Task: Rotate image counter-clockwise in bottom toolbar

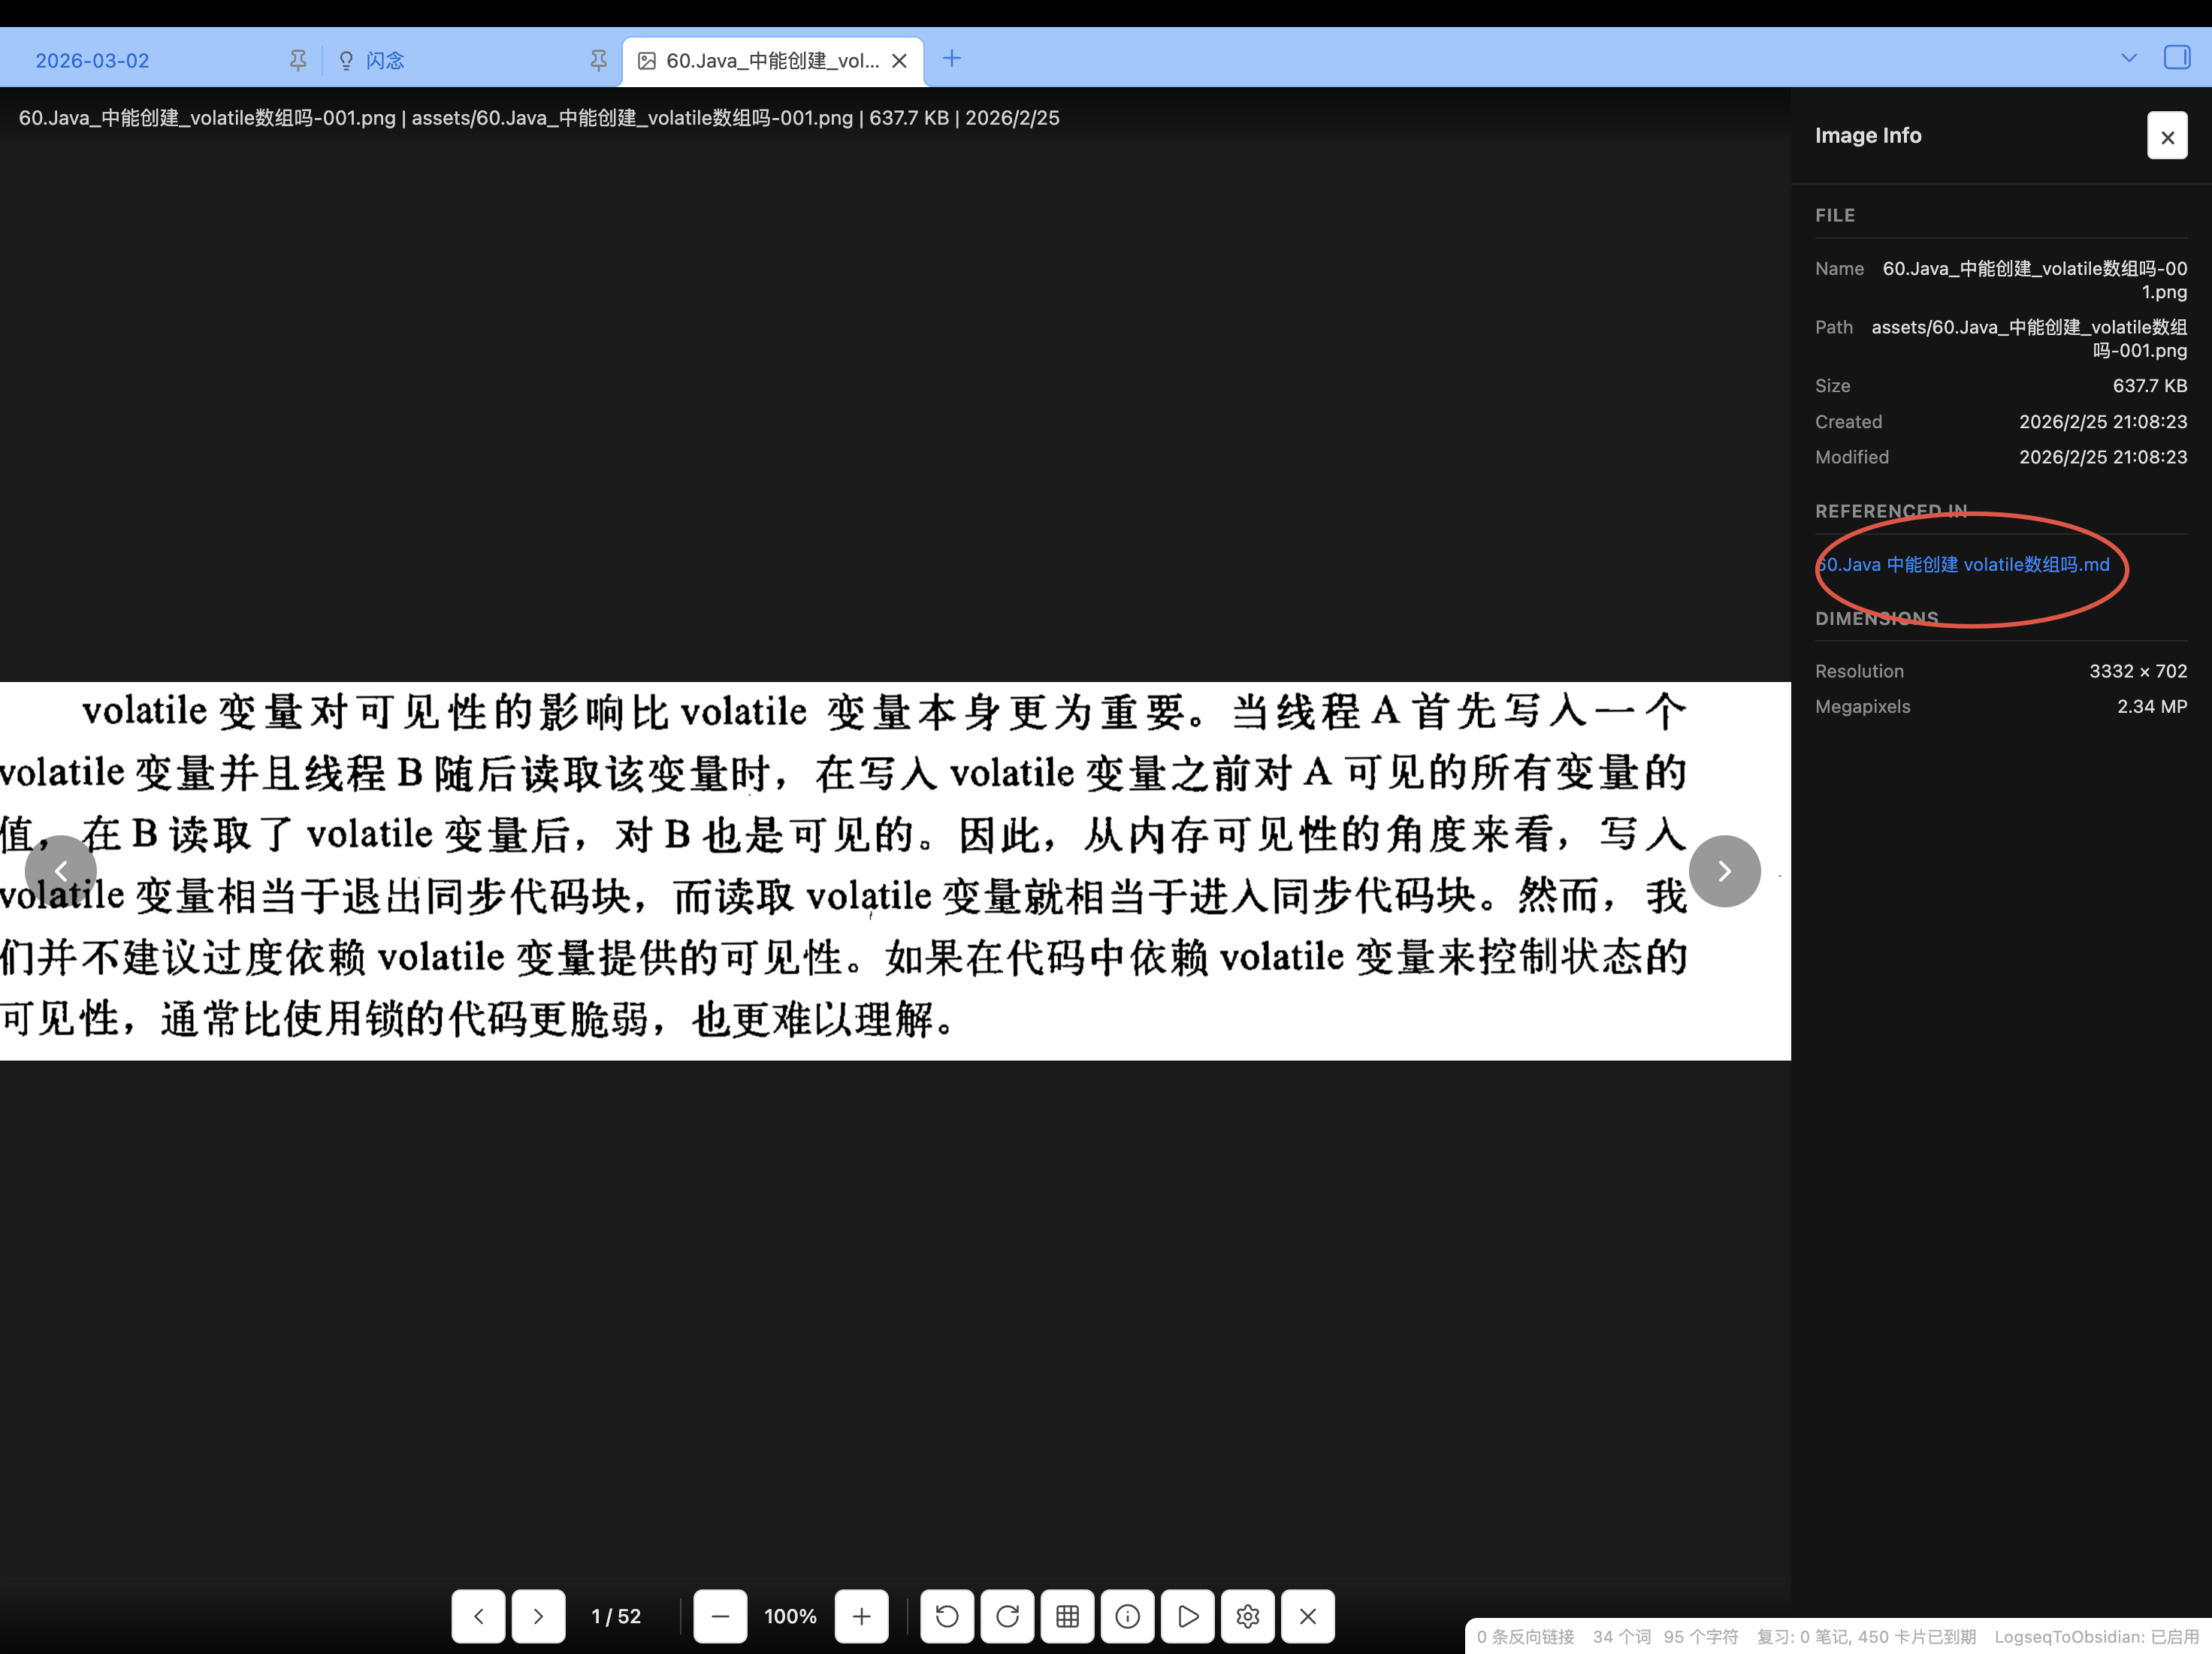Action: 946,1616
